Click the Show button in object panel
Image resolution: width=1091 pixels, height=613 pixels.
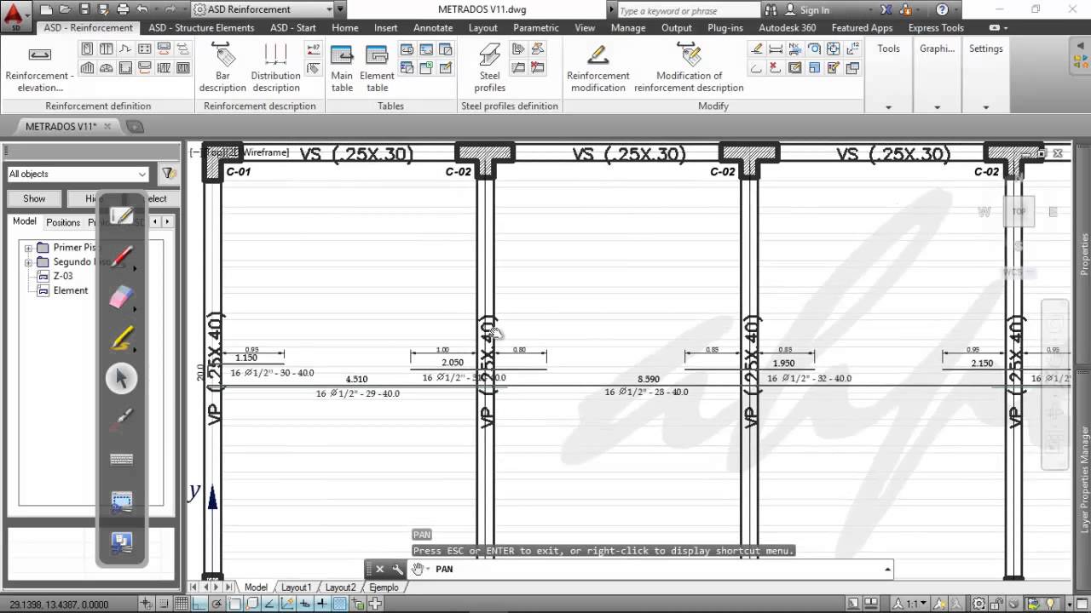[x=34, y=198]
